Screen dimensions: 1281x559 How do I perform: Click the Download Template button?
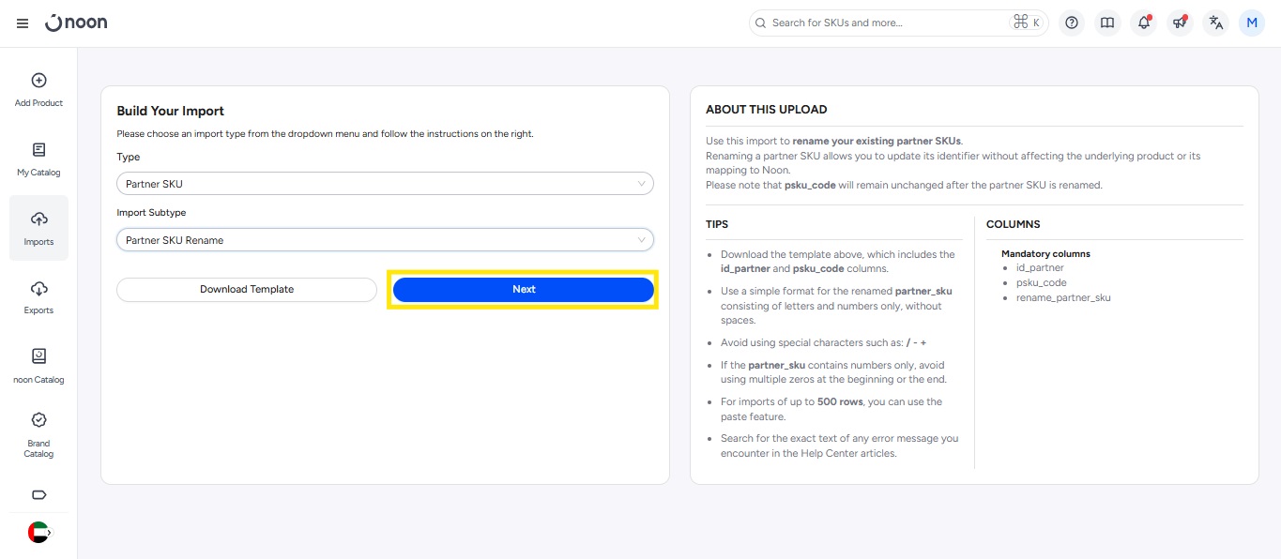click(247, 290)
